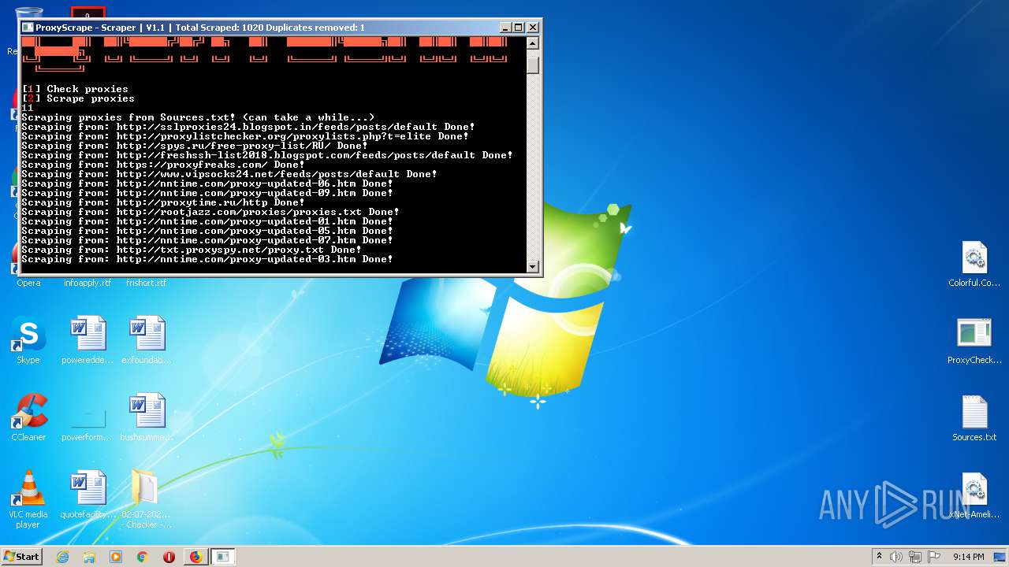Click the txt.proxyspy.net line
This screenshot has height=567, width=1009.
192,250
